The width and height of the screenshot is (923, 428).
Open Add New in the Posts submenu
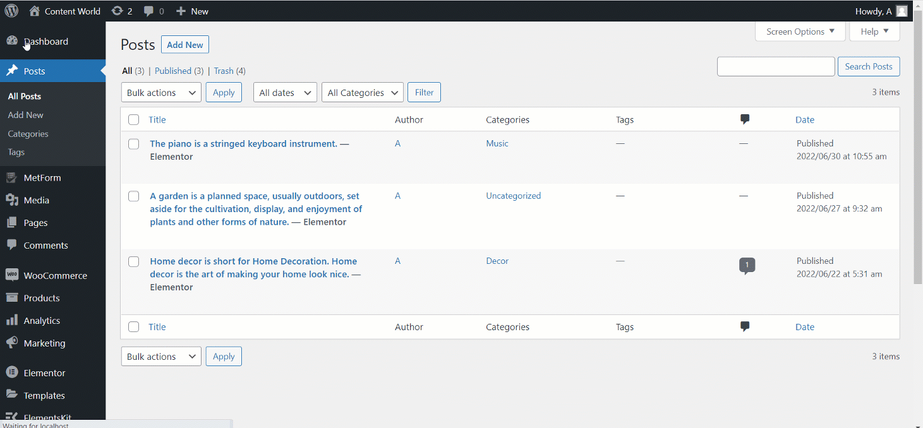coord(26,115)
